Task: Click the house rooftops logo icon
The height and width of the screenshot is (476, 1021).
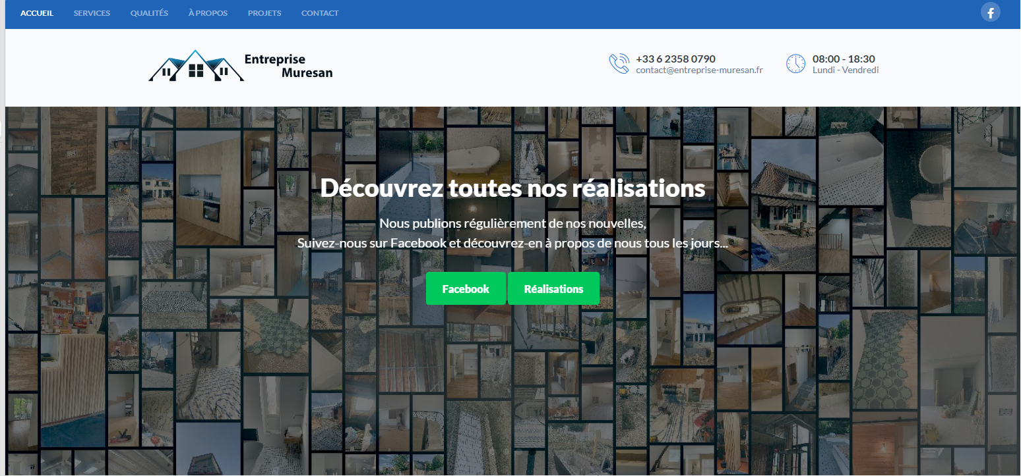Action: [196, 66]
